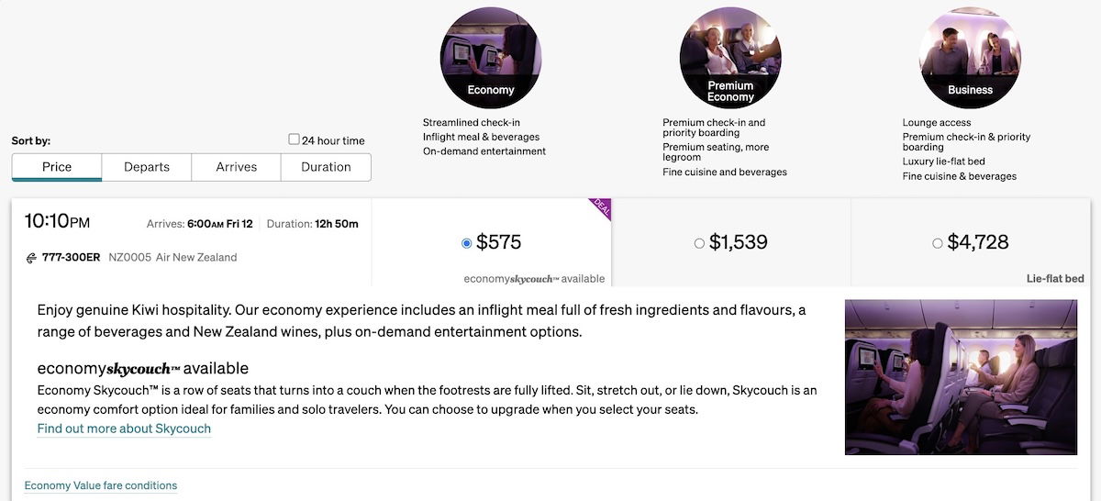This screenshot has height=501, width=1101.
Task: Click the Lie-flat bed label
Action: (x=1055, y=278)
